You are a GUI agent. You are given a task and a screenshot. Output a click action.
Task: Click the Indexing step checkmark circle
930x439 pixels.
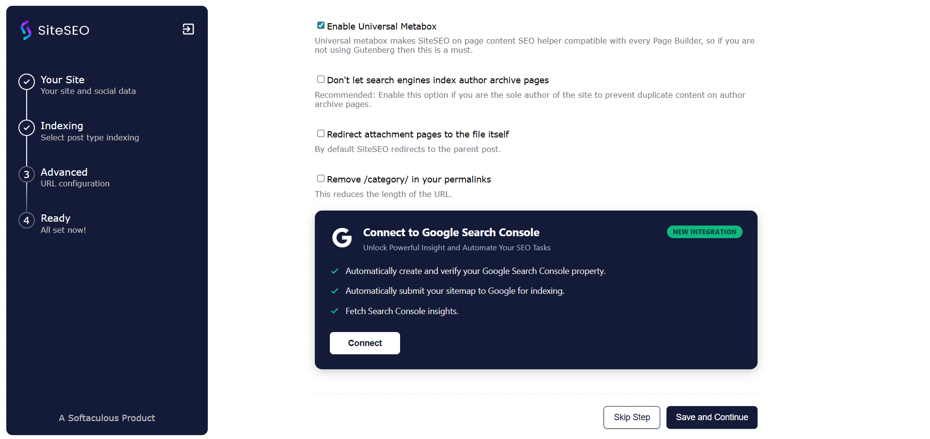point(26,128)
